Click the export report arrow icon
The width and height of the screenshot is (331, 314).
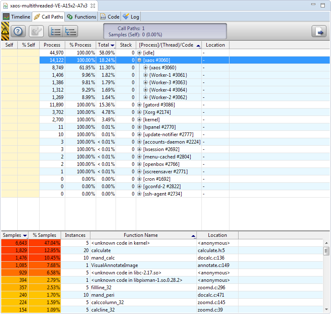click(x=319, y=31)
